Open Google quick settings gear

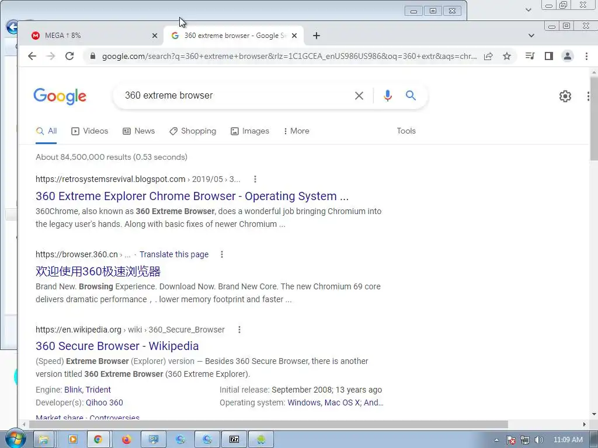coord(565,96)
